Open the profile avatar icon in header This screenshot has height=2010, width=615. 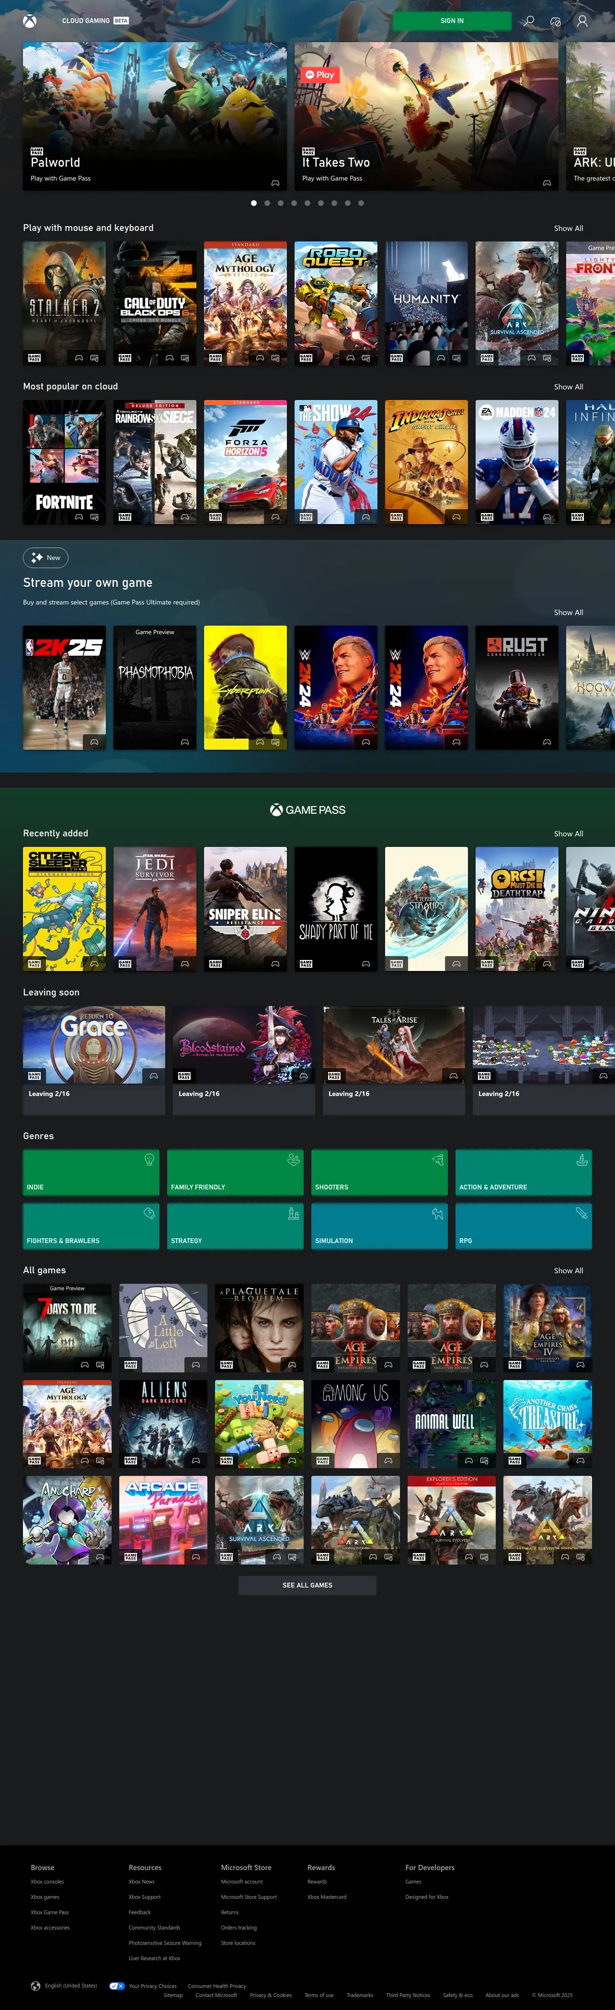pyautogui.click(x=582, y=21)
